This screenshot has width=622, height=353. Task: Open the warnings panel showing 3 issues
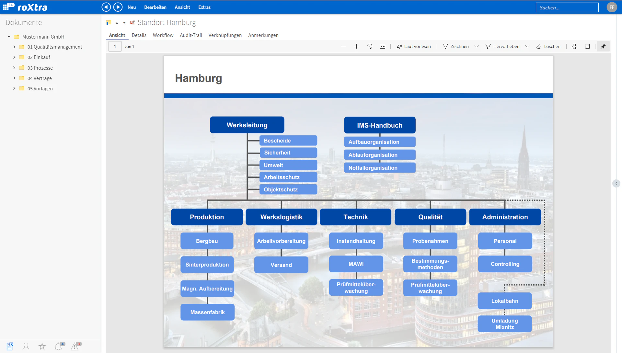pyautogui.click(x=75, y=346)
